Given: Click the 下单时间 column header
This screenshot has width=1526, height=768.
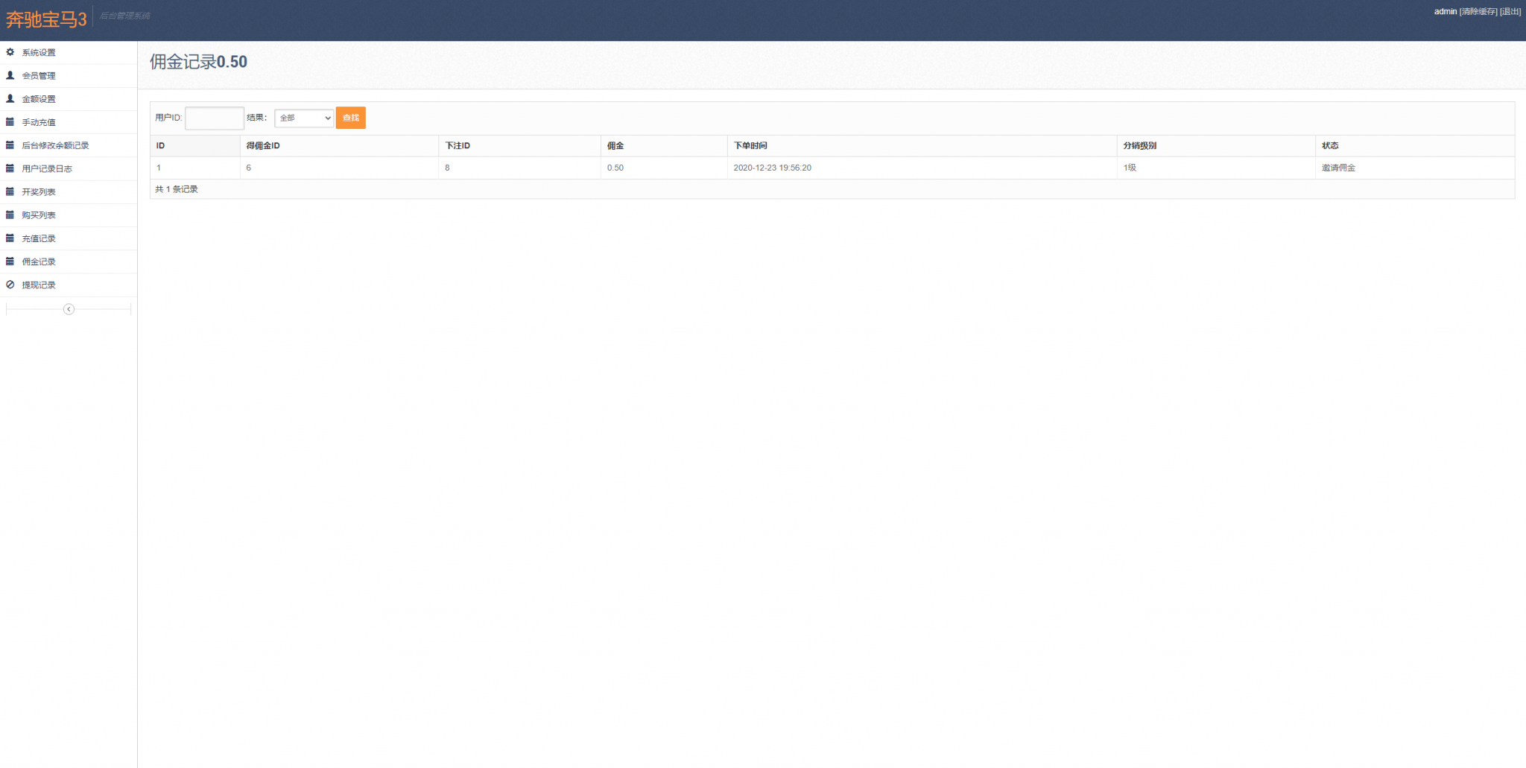Looking at the screenshot, I should pyautogui.click(x=750, y=145).
